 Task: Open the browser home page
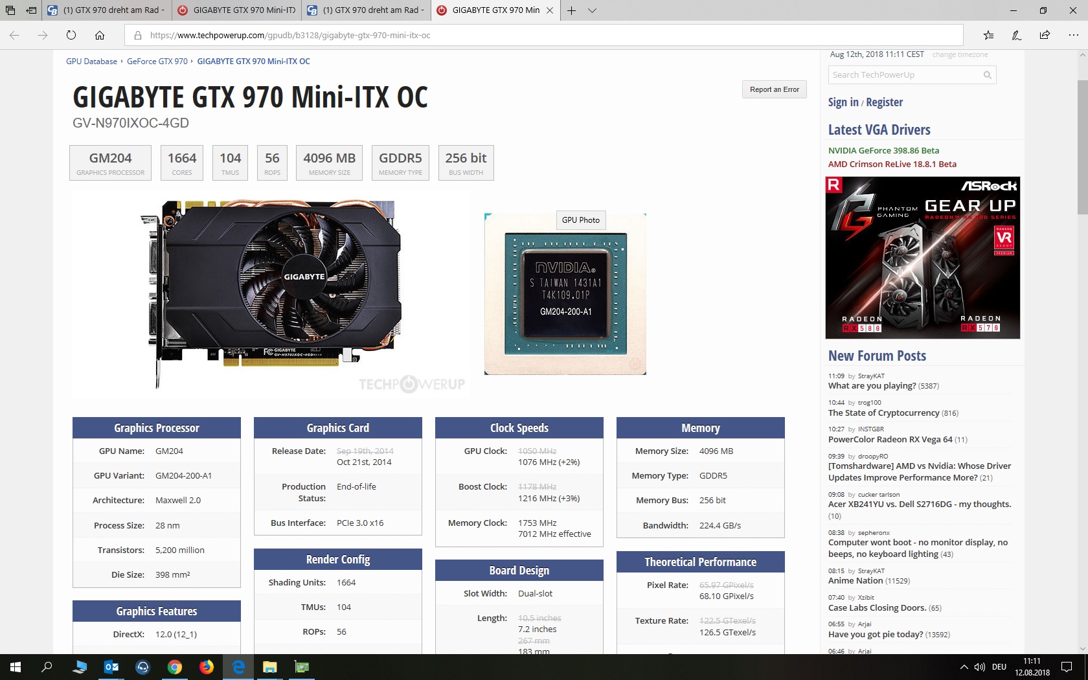[100, 35]
